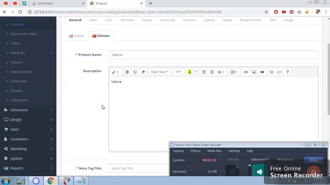Insert an ordered numbered list
This screenshot has width=330, height=185.
(211, 72)
